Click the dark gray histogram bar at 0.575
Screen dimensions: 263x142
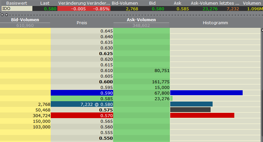190,110
